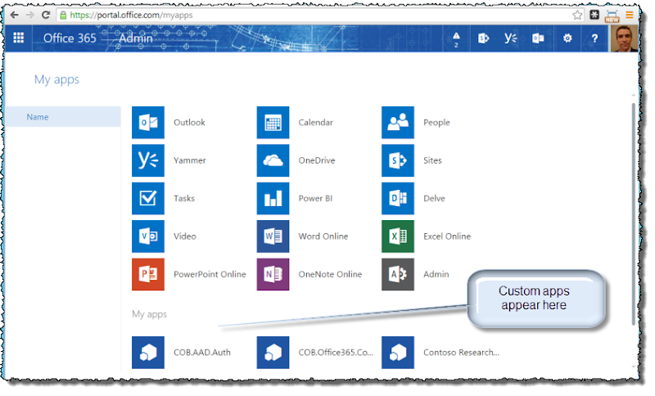Click the Outlook label text

[189, 122]
